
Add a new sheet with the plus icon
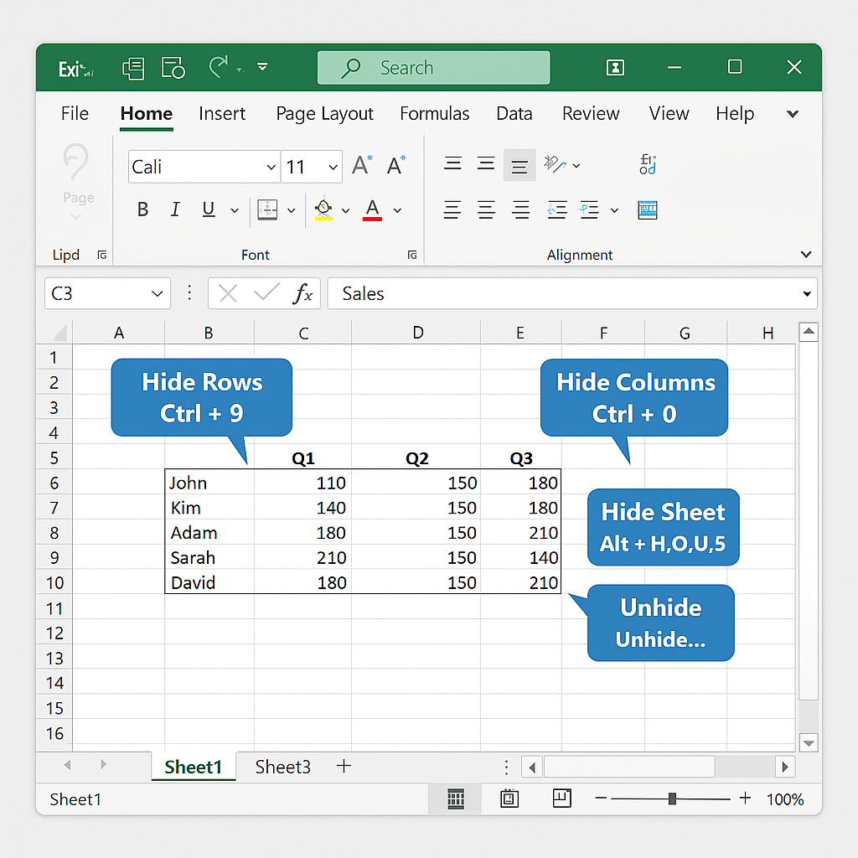point(344,766)
